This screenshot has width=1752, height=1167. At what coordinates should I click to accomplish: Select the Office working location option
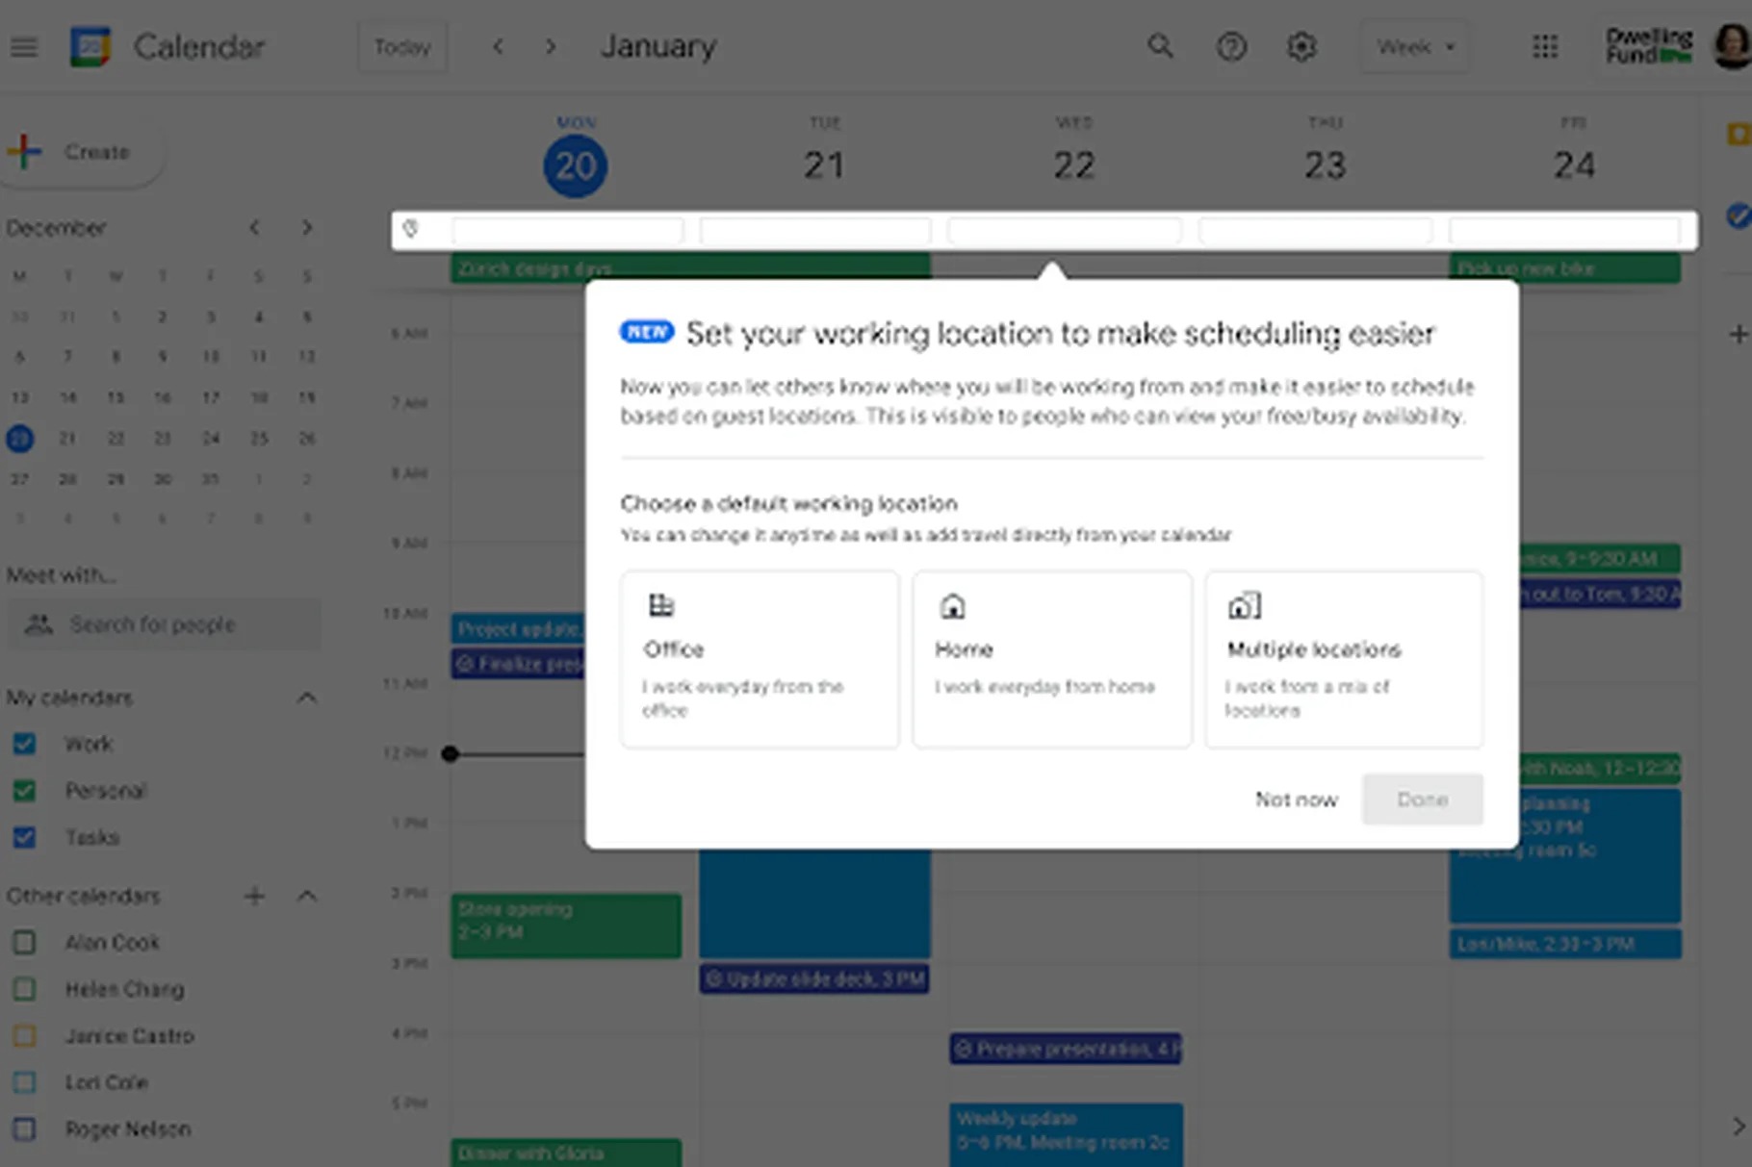pyautogui.click(x=760, y=659)
